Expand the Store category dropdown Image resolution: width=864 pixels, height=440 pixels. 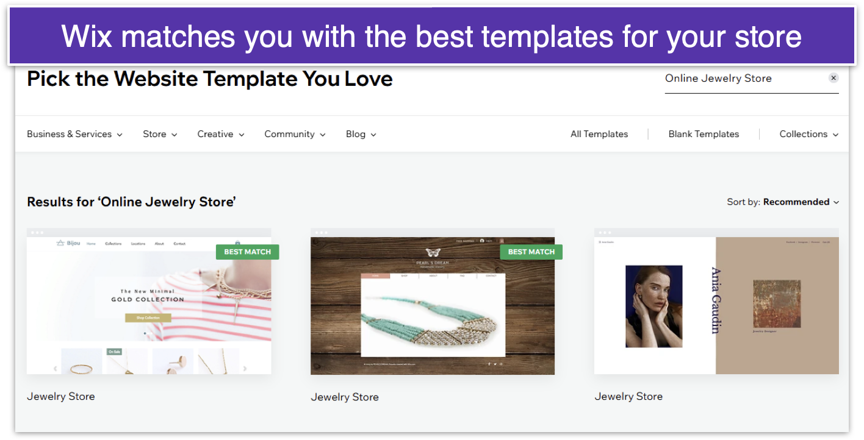click(160, 134)
